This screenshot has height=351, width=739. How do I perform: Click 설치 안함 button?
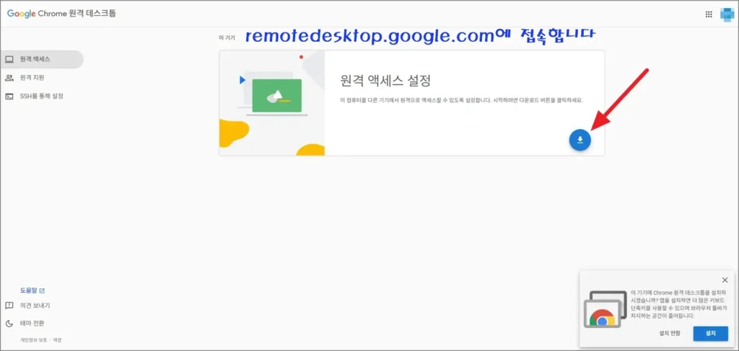click(x=670, y=333)
